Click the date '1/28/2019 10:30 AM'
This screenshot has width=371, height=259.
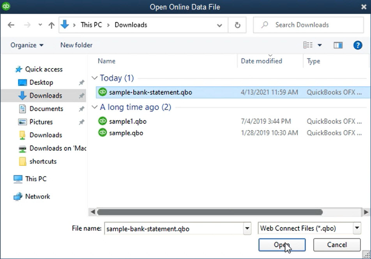269,133
